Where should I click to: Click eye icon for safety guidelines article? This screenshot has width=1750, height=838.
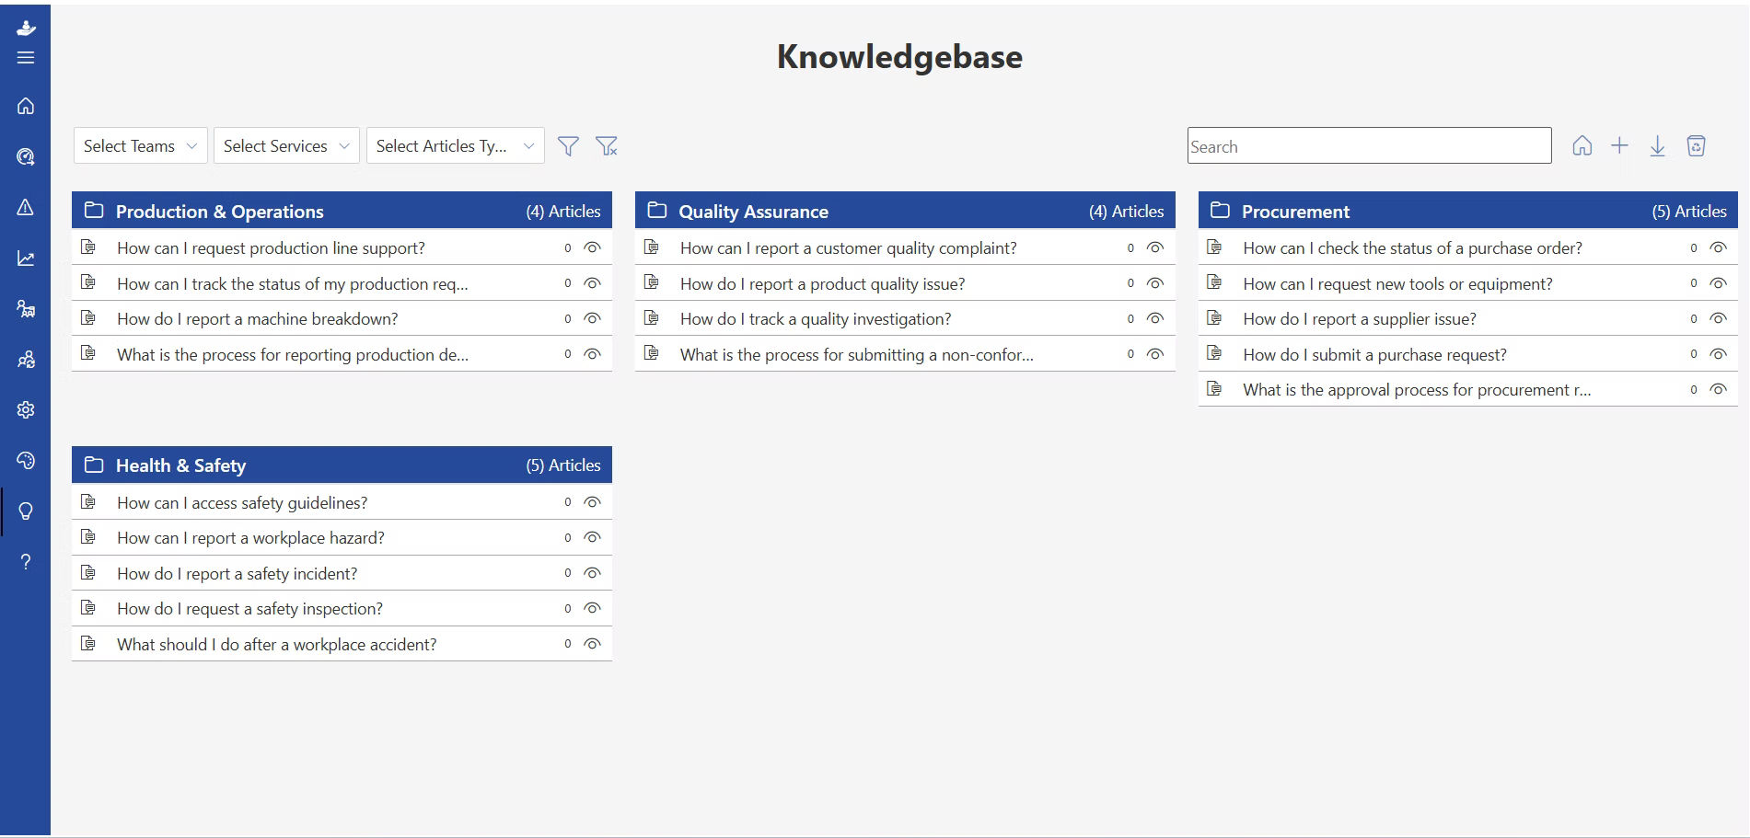tap(592, 502)
